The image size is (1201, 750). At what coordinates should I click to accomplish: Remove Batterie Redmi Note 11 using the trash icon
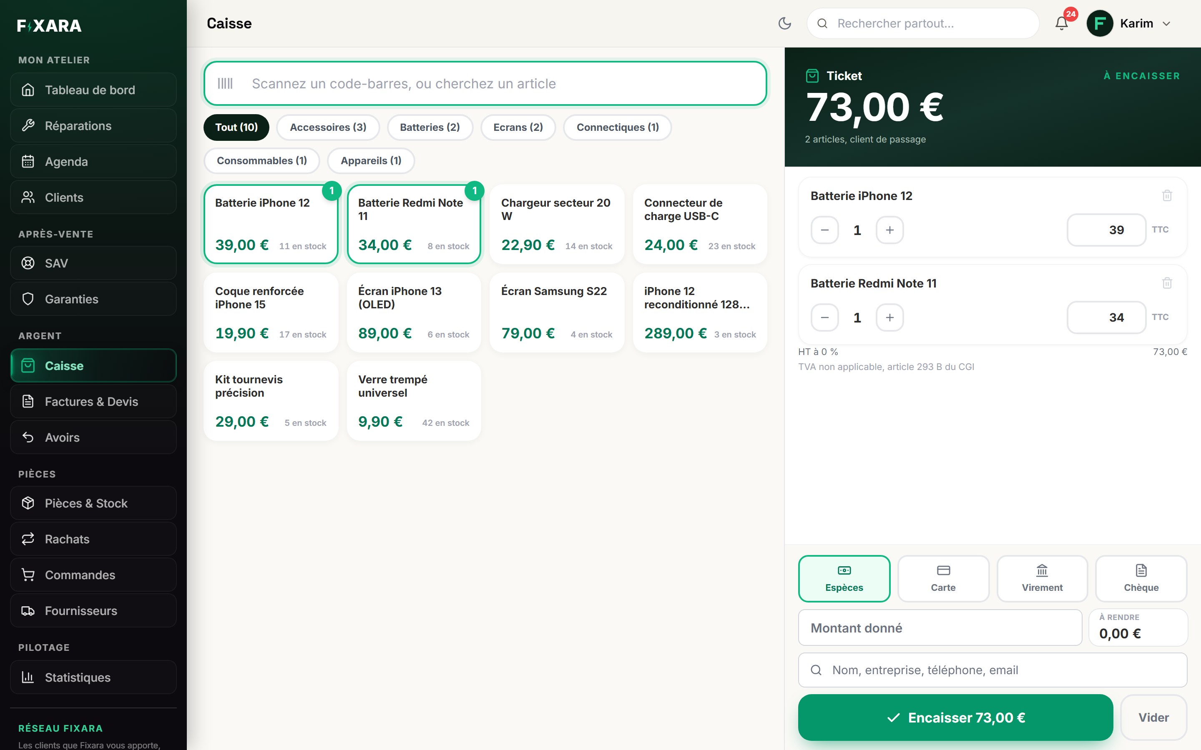point(1167,283)
